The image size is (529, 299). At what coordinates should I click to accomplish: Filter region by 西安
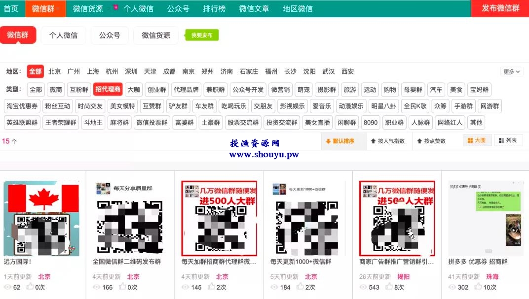347,71
